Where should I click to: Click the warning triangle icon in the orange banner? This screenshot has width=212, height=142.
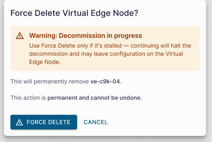point(20,36)
